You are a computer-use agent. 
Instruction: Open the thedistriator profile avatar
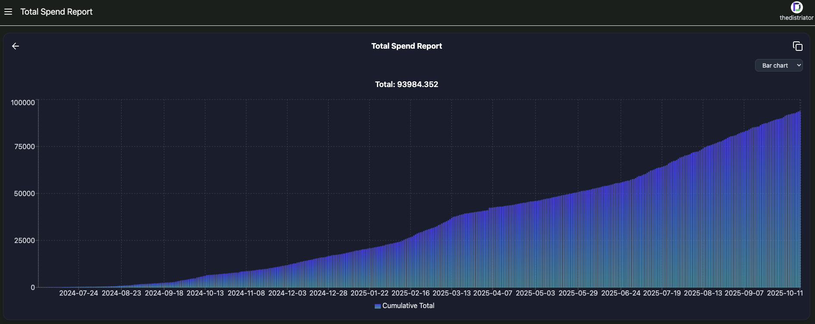click(x=796, y=7)
